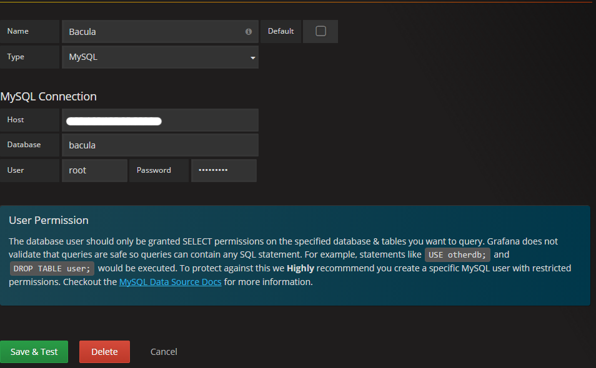Click the Name label

click(x=18, y=31)
